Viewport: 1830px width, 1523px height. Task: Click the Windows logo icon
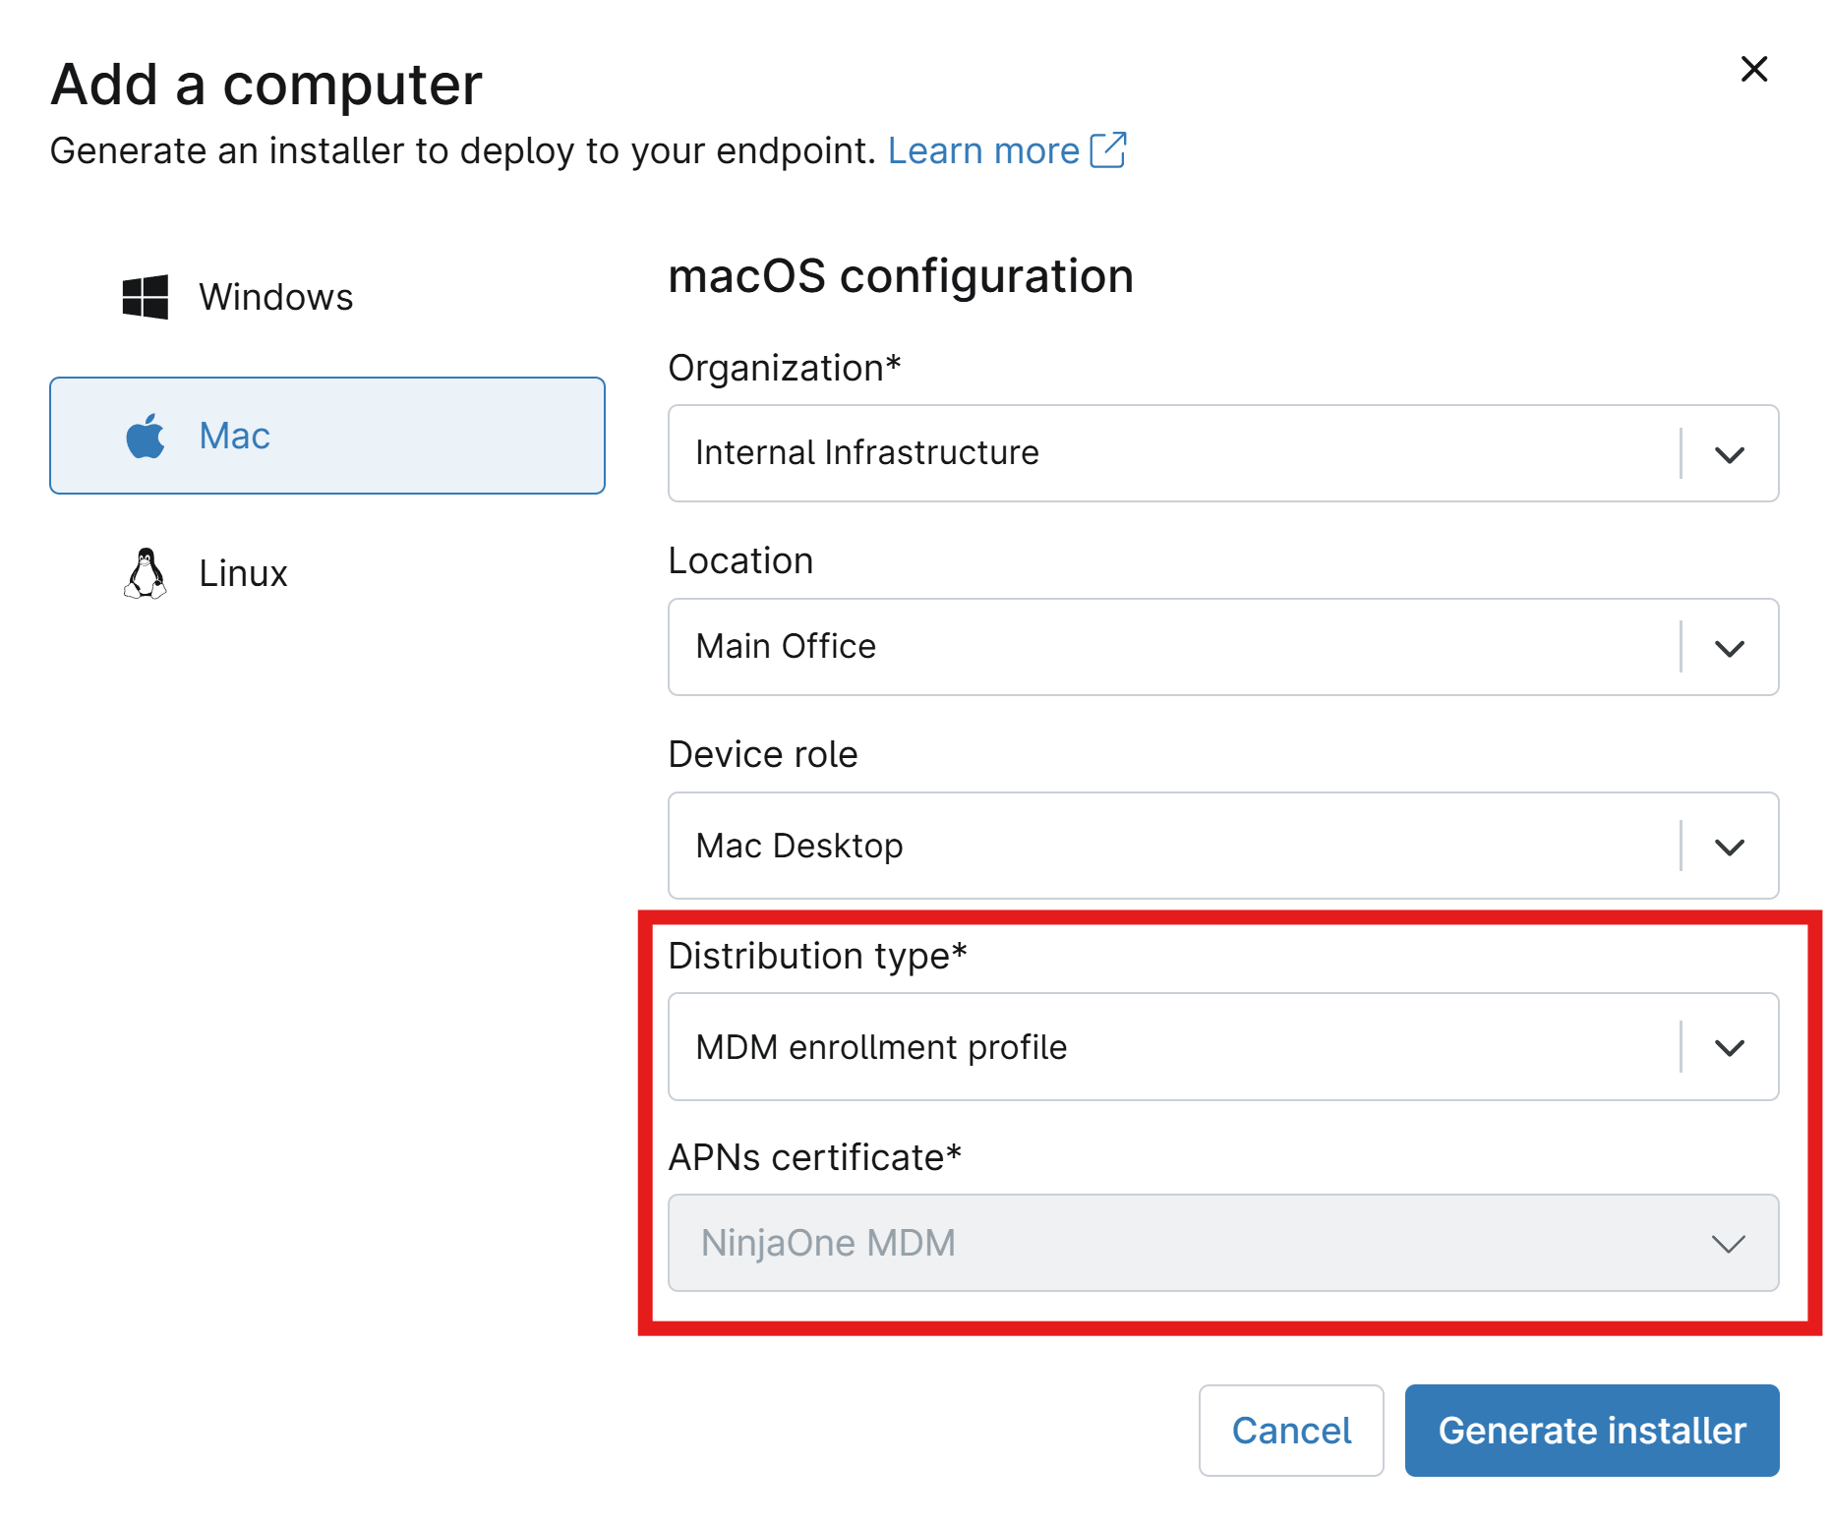(x=145, y=297)
